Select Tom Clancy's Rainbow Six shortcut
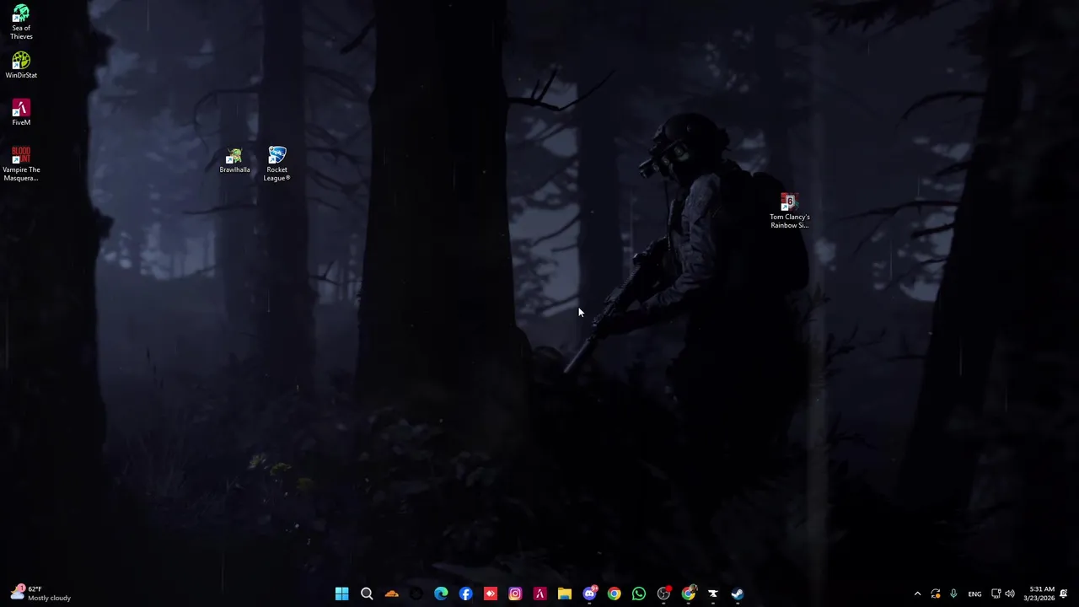The image size is (1079, 607). click(789, 211)
